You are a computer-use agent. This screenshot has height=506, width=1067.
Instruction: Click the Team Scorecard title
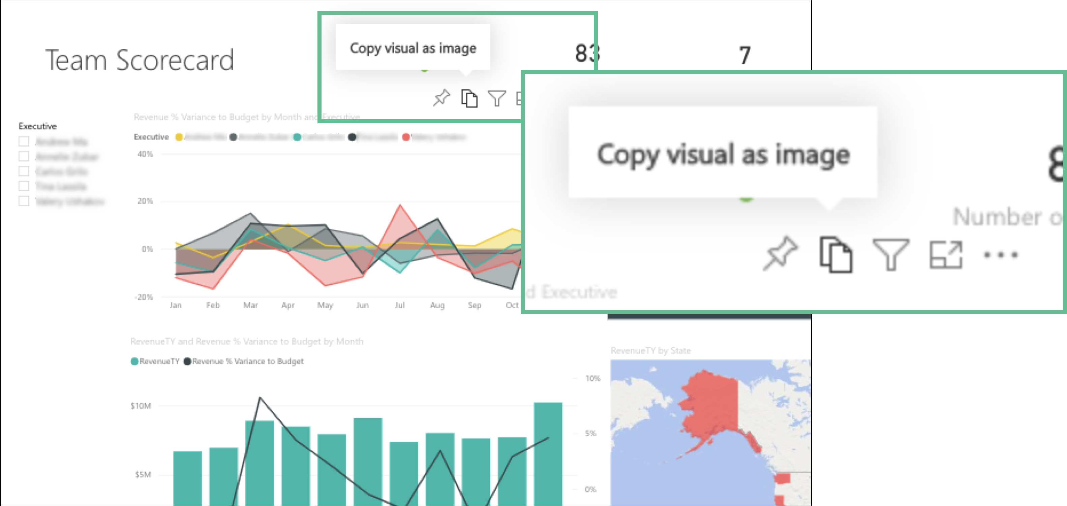pos(140,60)
